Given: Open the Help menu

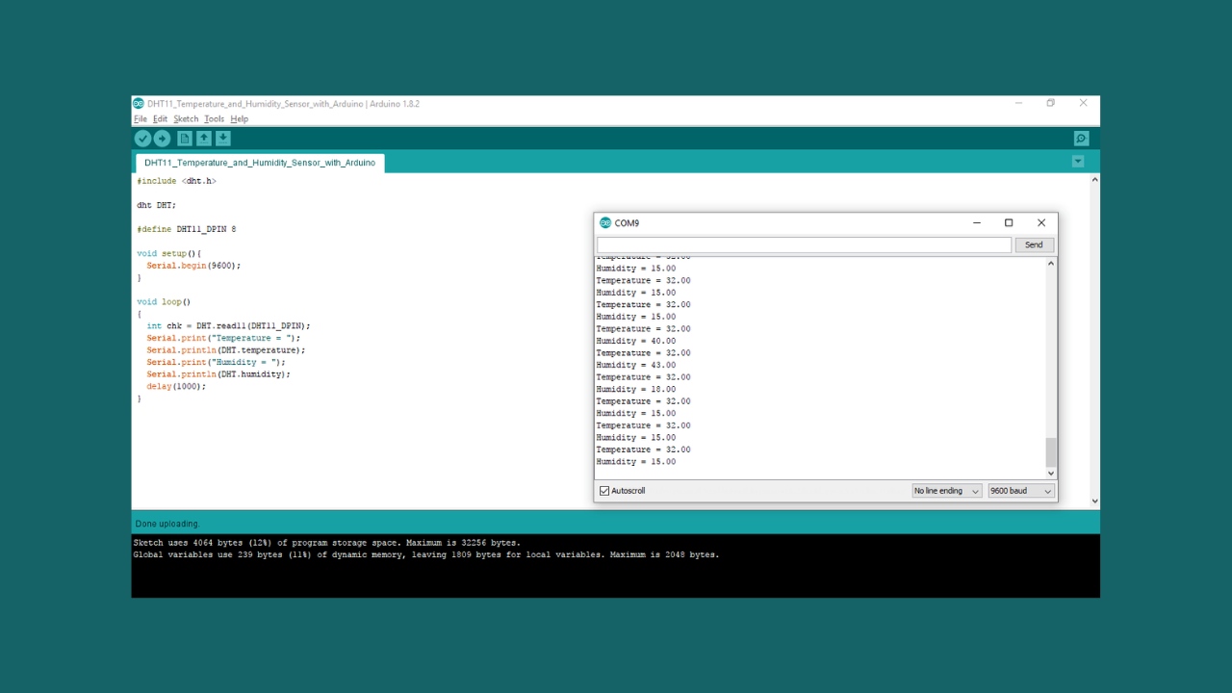Looking at the screenshot, I should tap(239, 119).
